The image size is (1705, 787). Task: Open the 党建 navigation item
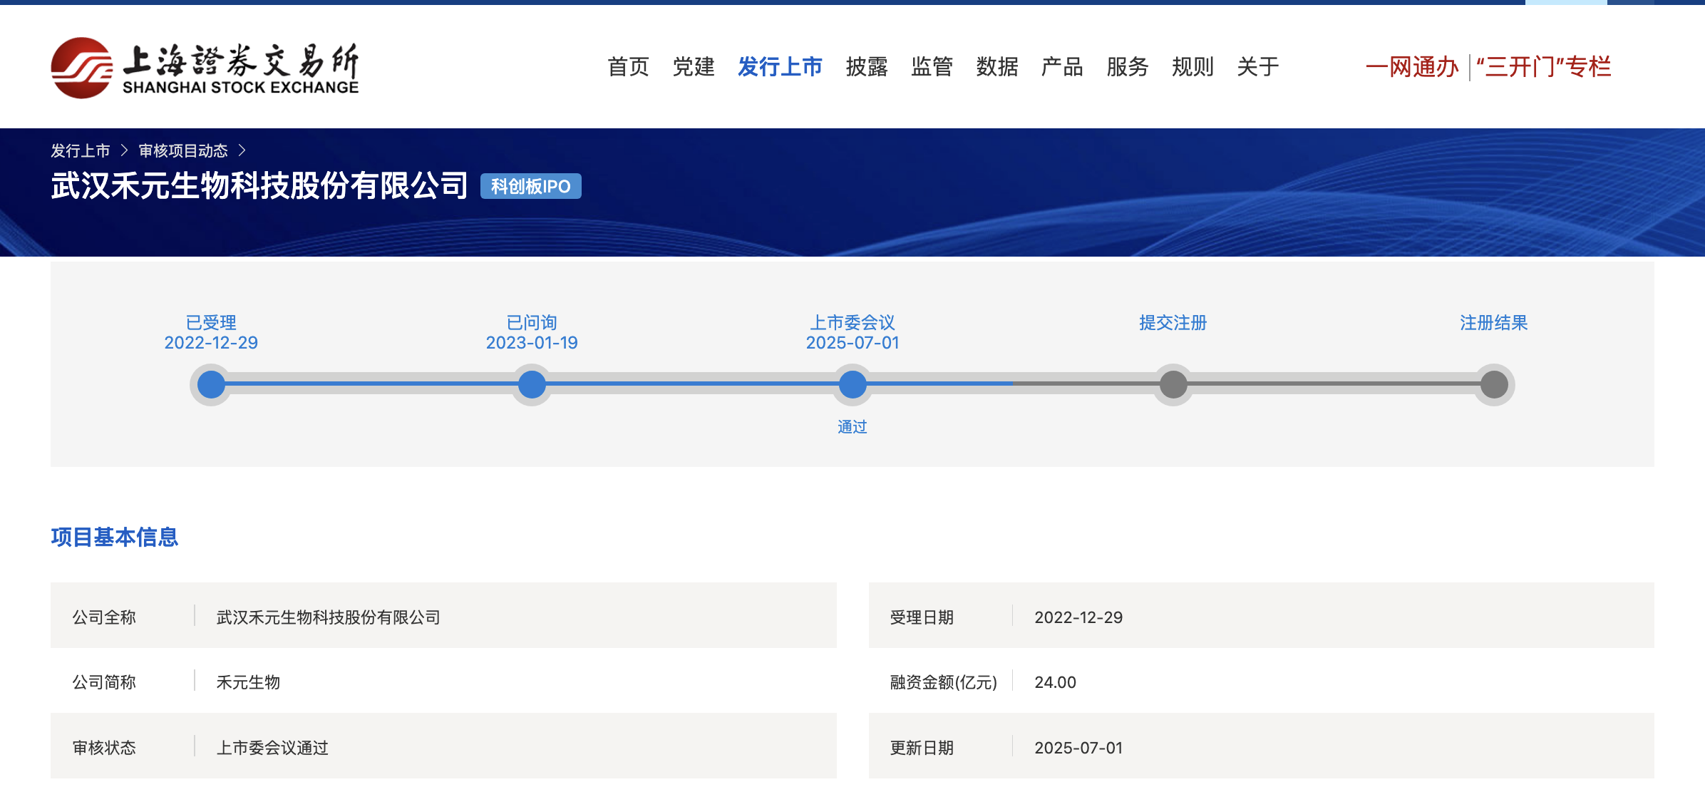click(693, 67)
